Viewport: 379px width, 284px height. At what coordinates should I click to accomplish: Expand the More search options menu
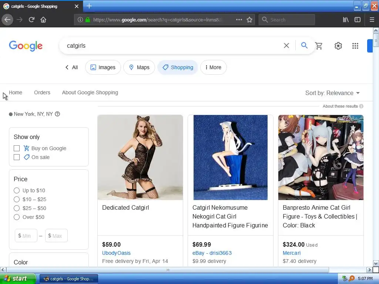pyautogui.click(x=214, y=67)
